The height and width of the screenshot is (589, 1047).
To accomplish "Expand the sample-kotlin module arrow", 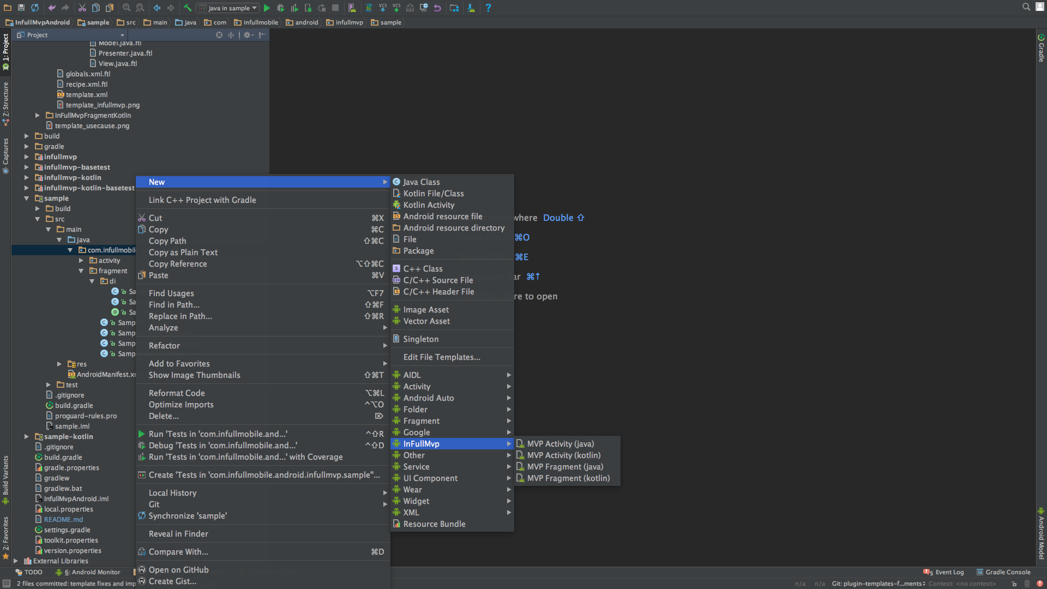I will (x=26, y=437).
